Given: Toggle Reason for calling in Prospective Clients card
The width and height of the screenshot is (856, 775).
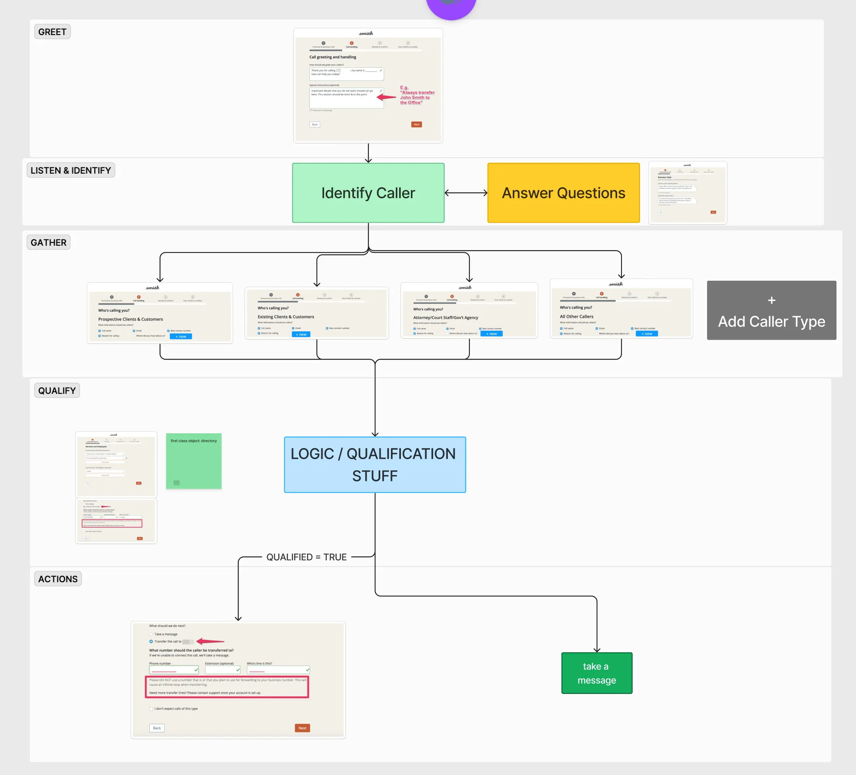Looking at the screenshot, I should 100,336.
